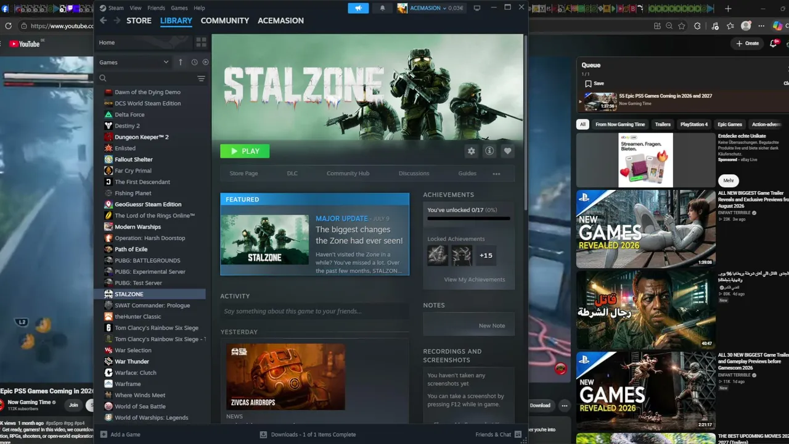Open the STALZONE Store Page link
This screenshot has width=789, height=444.
pos(243,173)
